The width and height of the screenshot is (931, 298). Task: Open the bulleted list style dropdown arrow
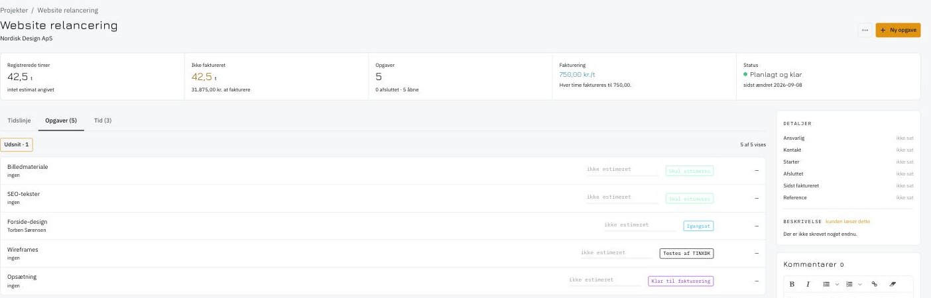pyautogui.click(x=837, y=284)
